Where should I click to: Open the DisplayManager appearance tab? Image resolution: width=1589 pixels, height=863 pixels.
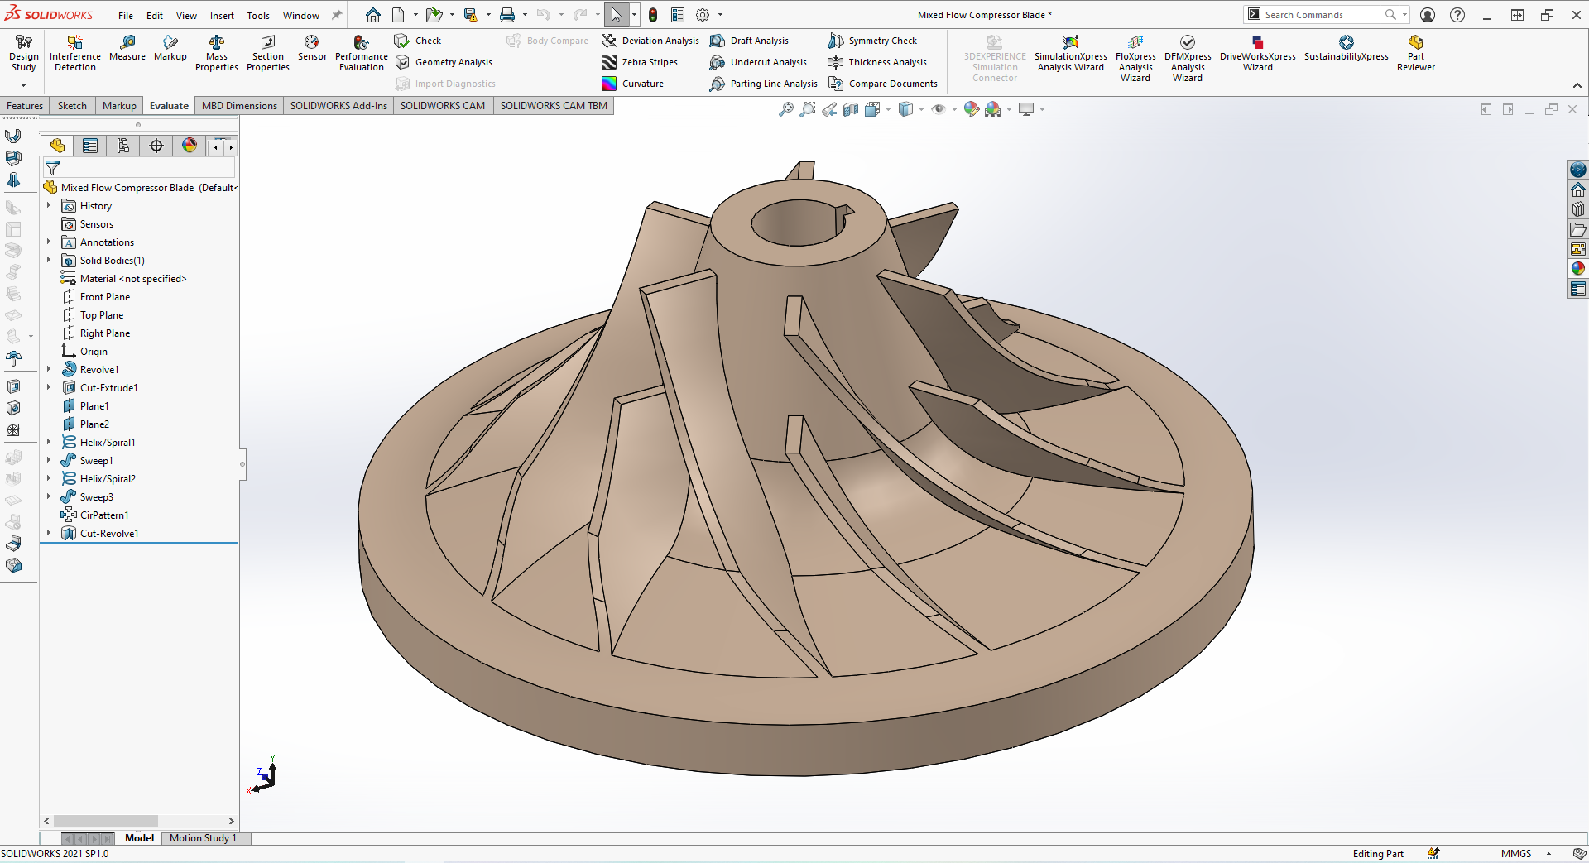tap(190, 146)
